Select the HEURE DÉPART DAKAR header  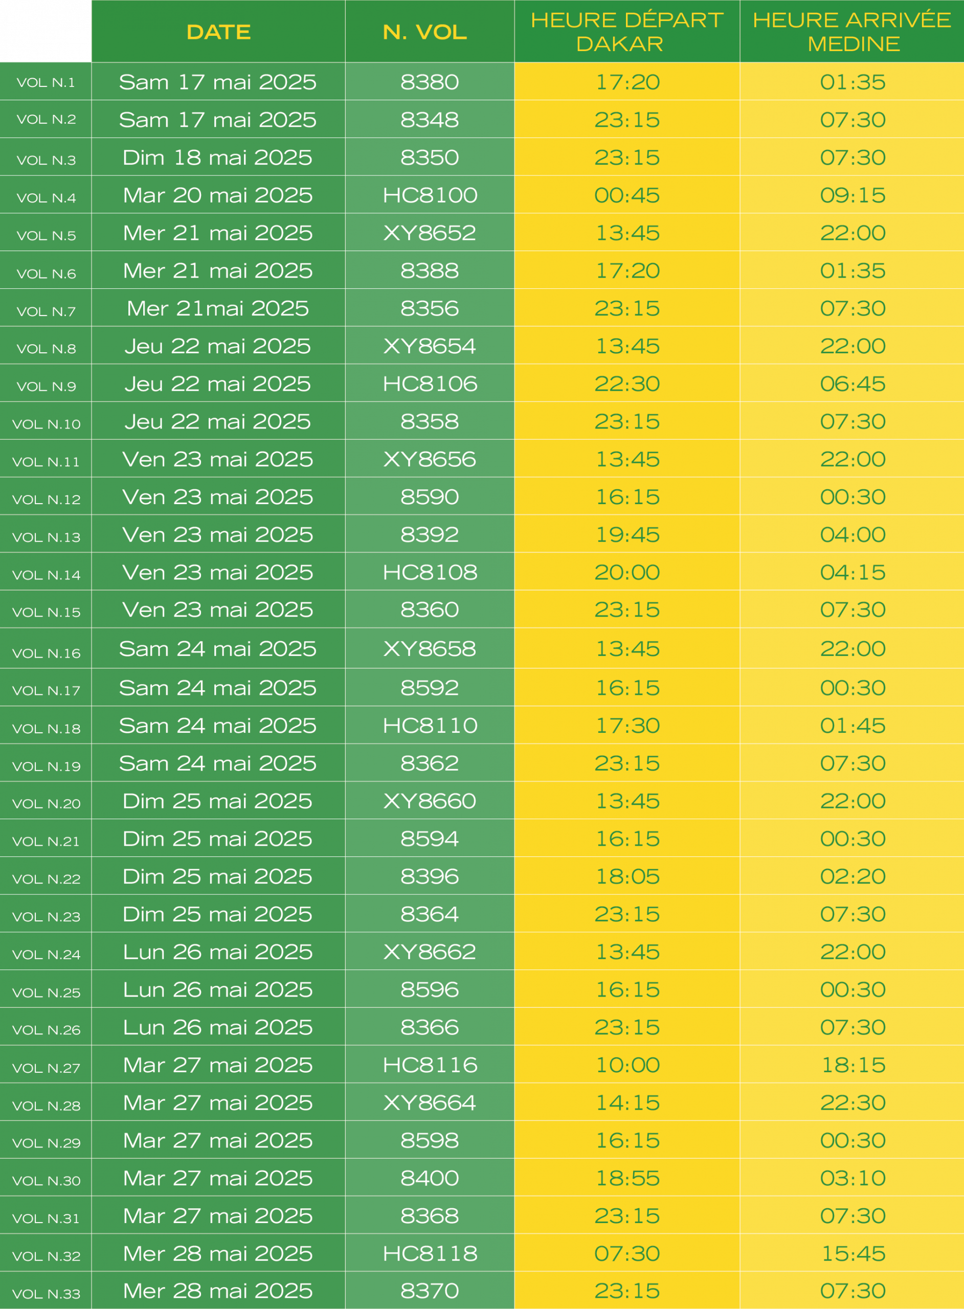click(626, 32)
